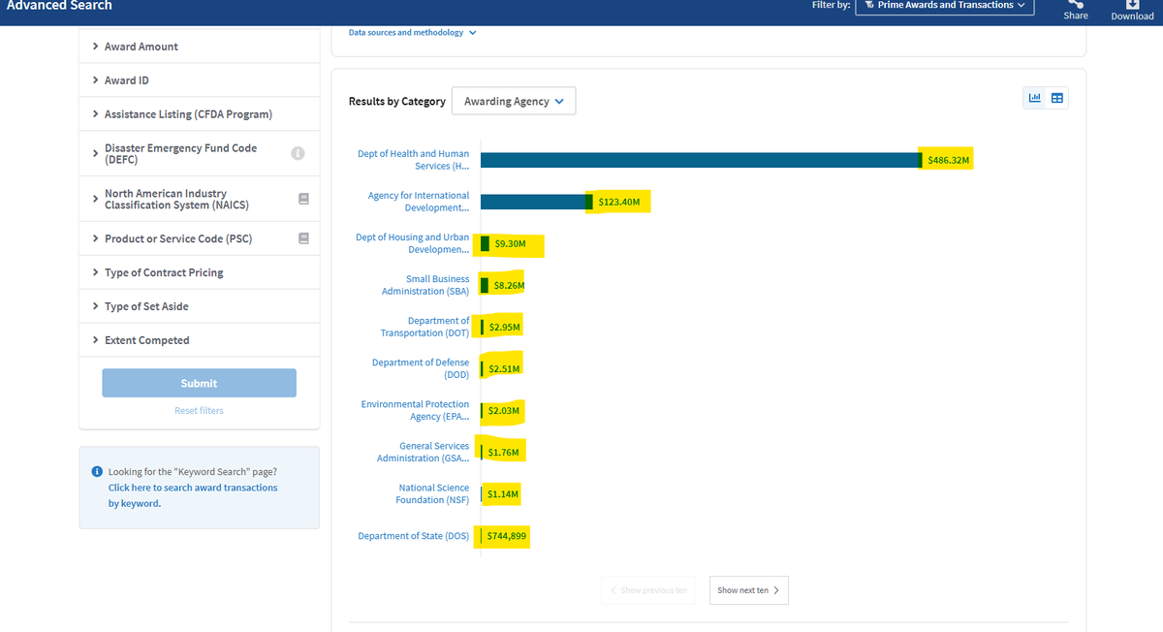Expand North American Industry Classification System filter

click(x=200, y=199)
